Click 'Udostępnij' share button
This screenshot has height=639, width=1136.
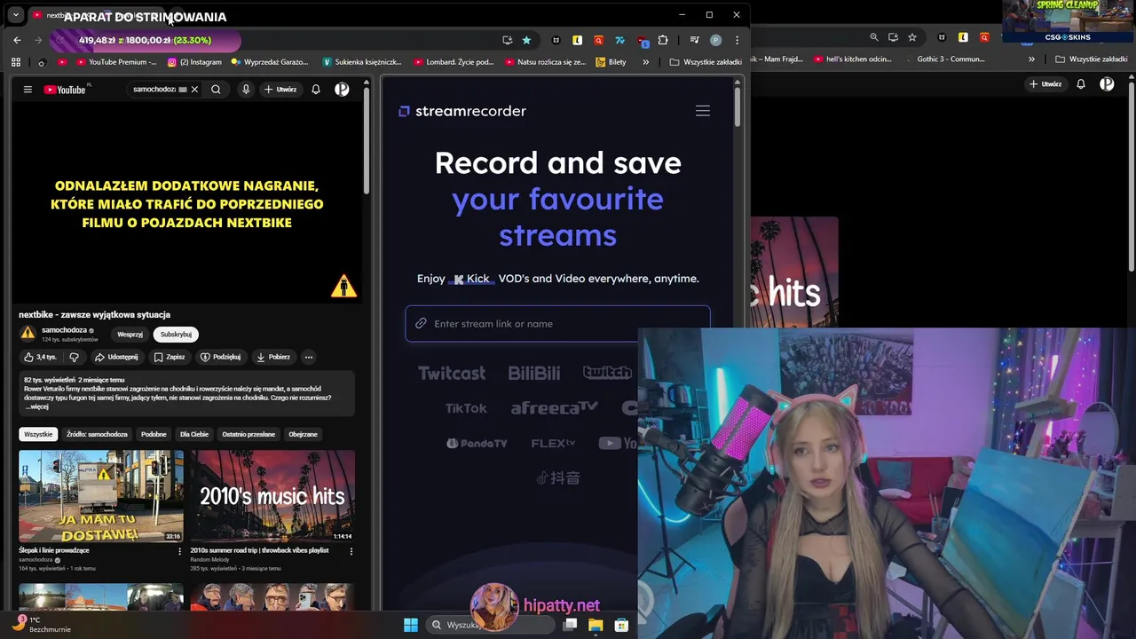(116, 357)
